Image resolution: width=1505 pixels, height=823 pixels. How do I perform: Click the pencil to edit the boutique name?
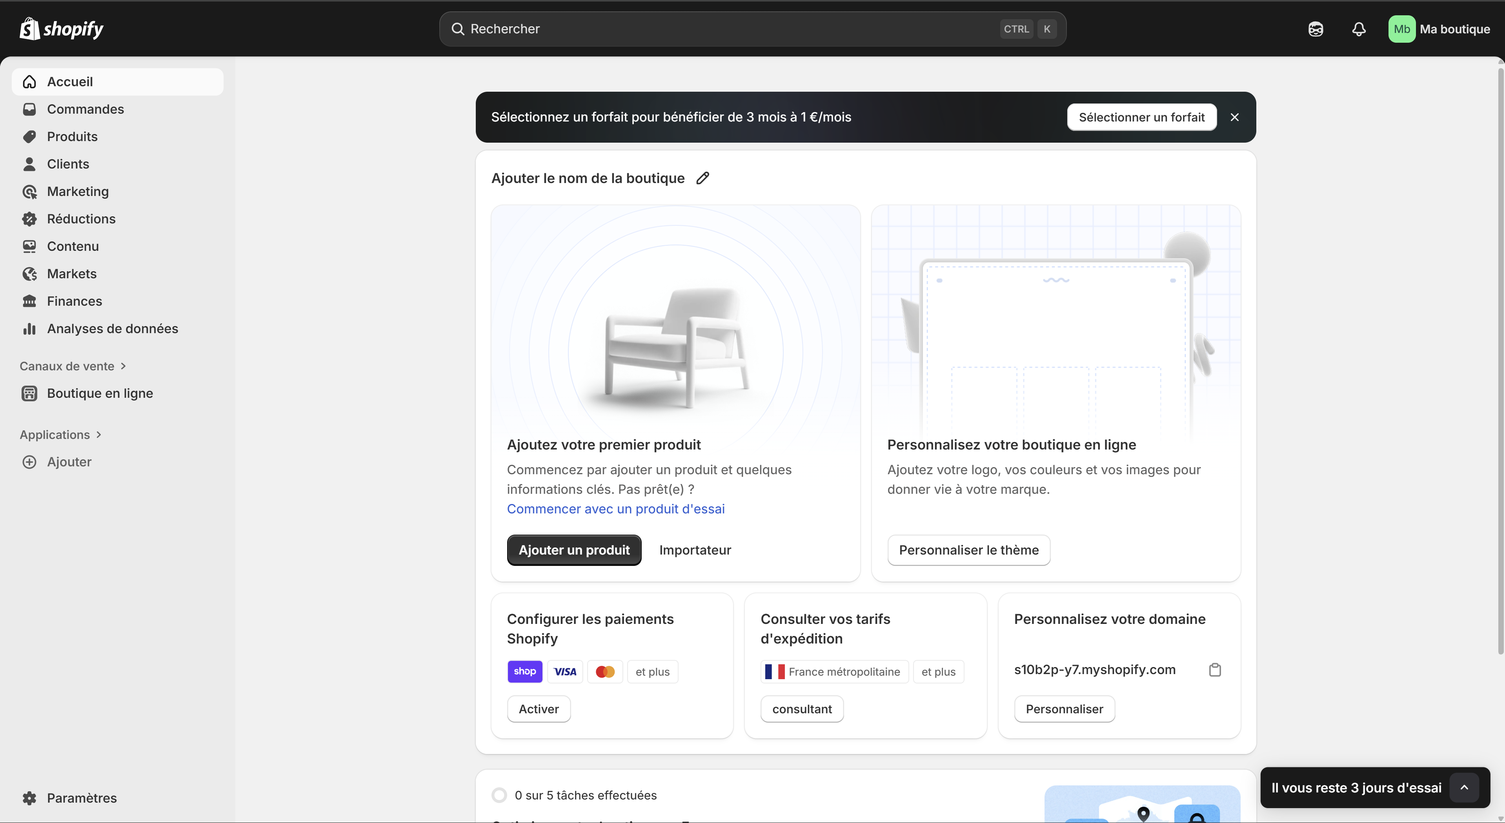(703, 178)
